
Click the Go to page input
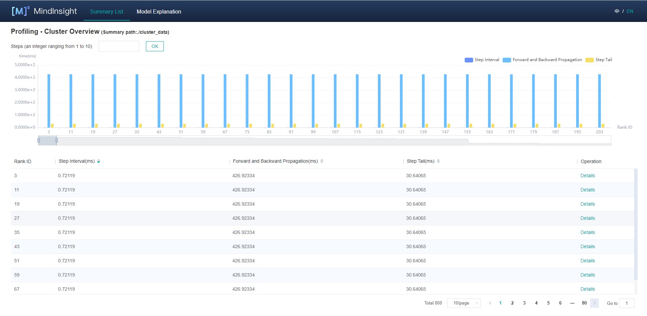[626, 303]
